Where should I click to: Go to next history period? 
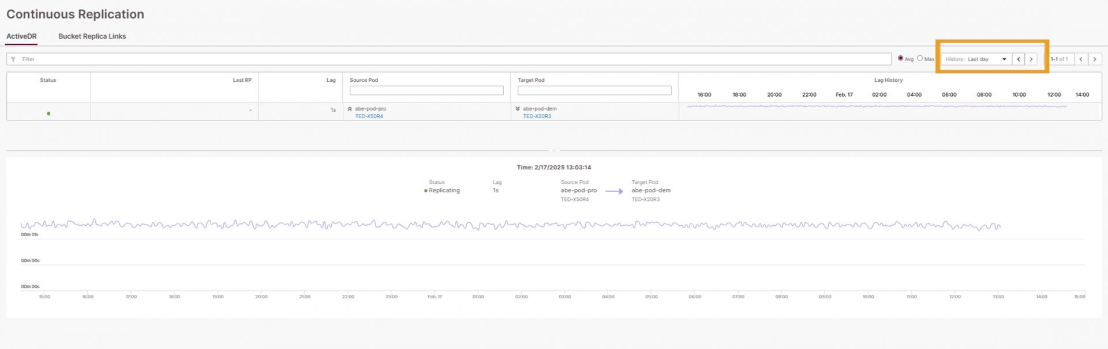(1031, 59)
